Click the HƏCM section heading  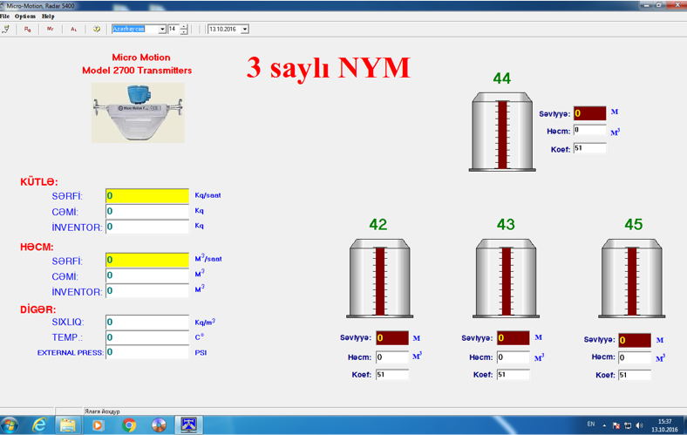click(37, 247)
